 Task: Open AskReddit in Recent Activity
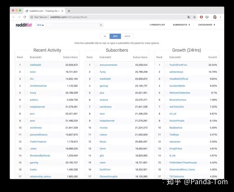tap(35, 65)
